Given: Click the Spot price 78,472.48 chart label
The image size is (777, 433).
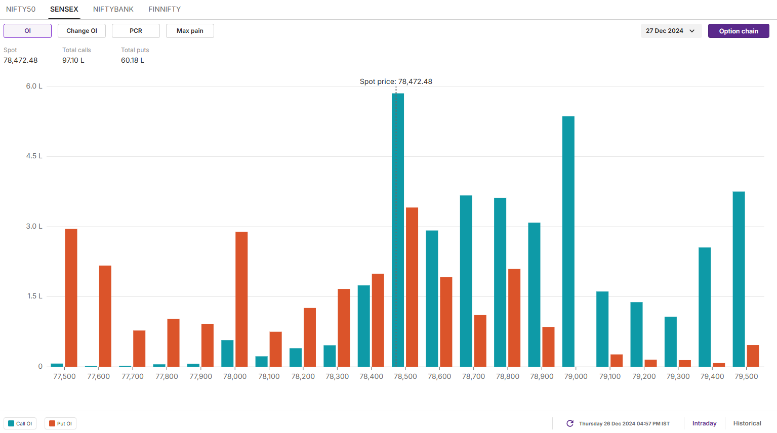Looking at the screenshot, I should point(396,81).
